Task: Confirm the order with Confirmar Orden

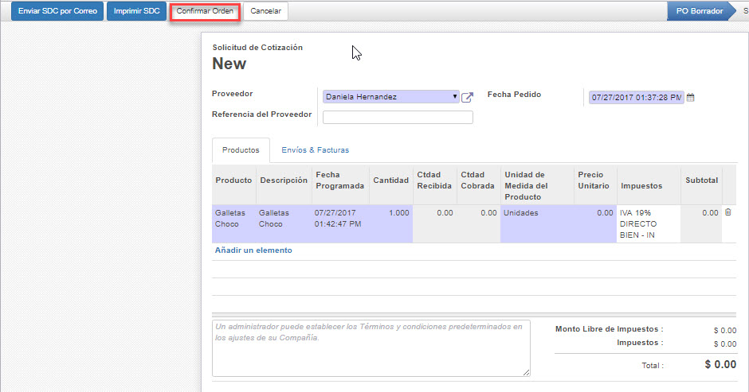Action: (x=205, y=11)
